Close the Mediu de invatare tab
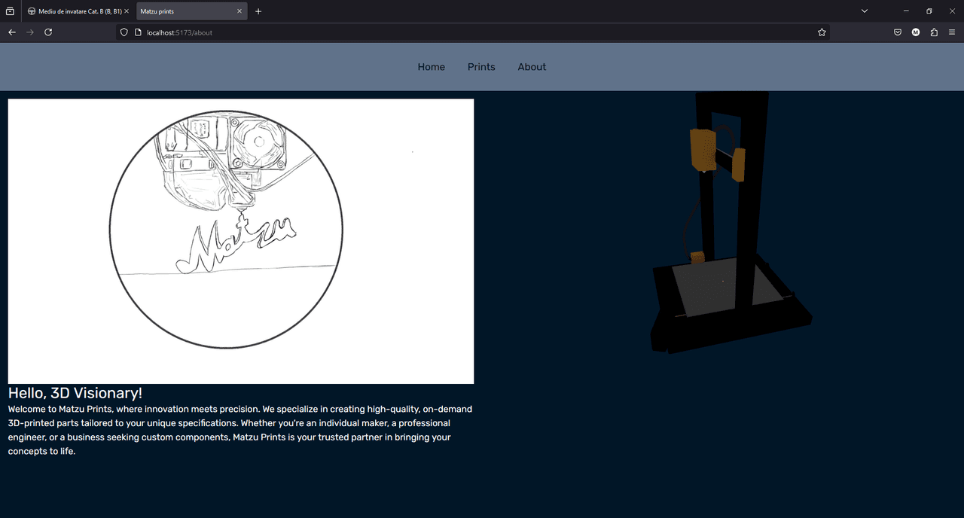 127,11
